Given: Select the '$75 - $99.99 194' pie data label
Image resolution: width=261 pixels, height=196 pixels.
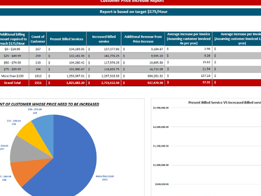Looking at the screenshot, I should [x=14, y=123].
